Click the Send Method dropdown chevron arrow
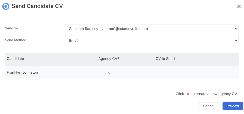This screenshot has height=114, width=244. (236, 41)
